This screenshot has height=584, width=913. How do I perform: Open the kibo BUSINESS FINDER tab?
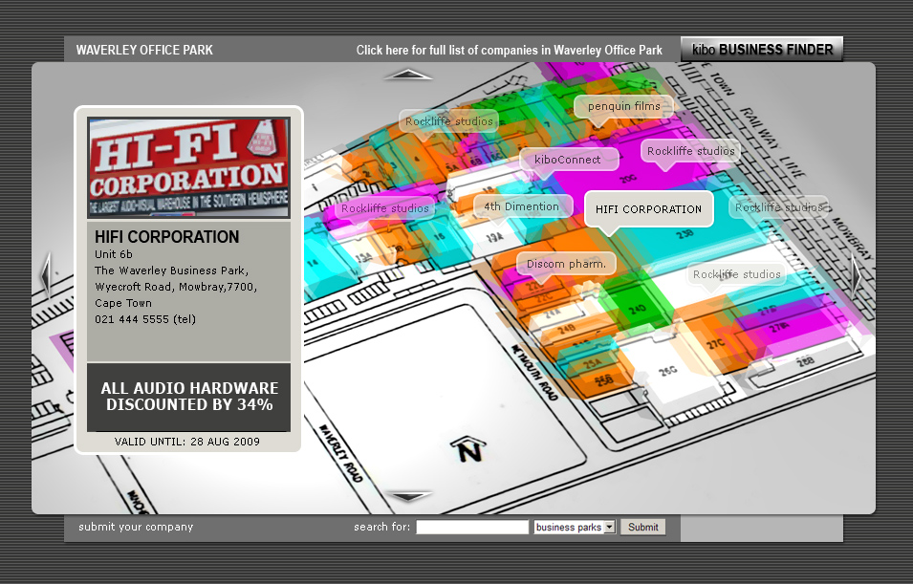pyautogui.click(x=762, y=50)
